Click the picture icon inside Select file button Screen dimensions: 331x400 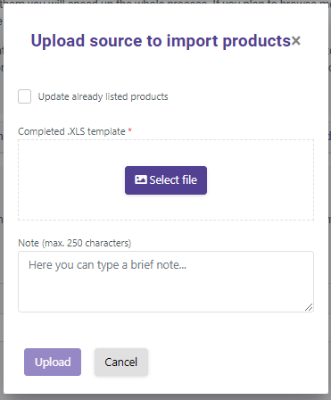[x=141, y=179]
